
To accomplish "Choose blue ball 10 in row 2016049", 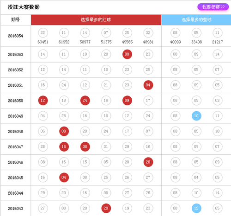I will pos(196,116).
